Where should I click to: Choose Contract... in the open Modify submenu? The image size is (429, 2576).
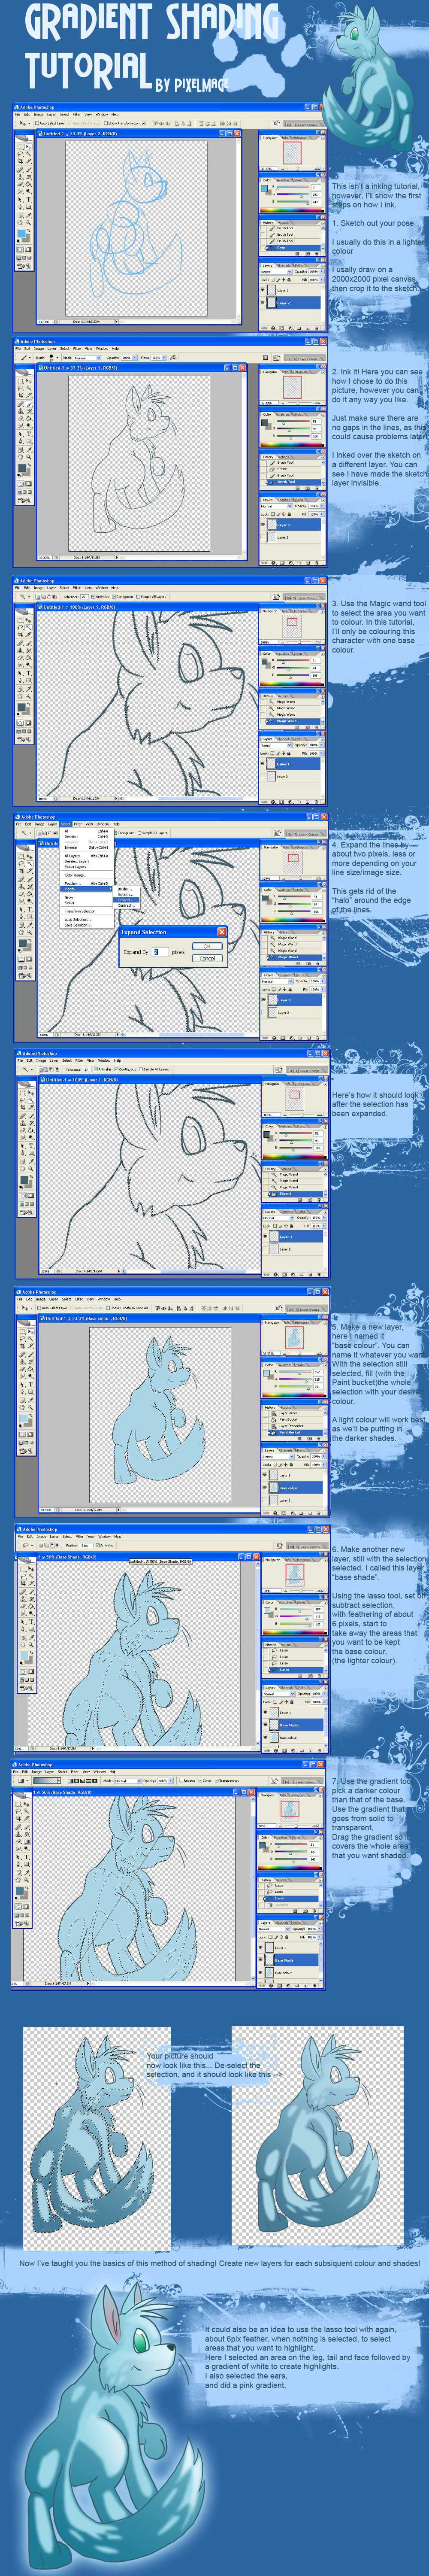[x=126, y=906]
